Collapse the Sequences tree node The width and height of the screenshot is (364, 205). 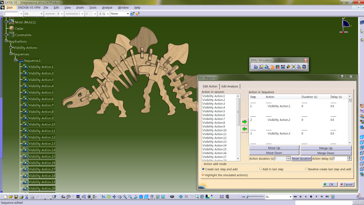click(x=11, y=54)
